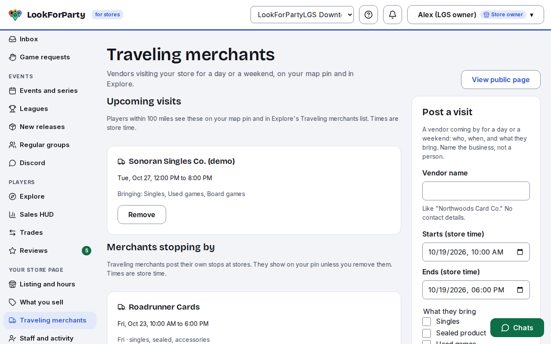Click the Events and series calendar icon

(x=12, y=91)
